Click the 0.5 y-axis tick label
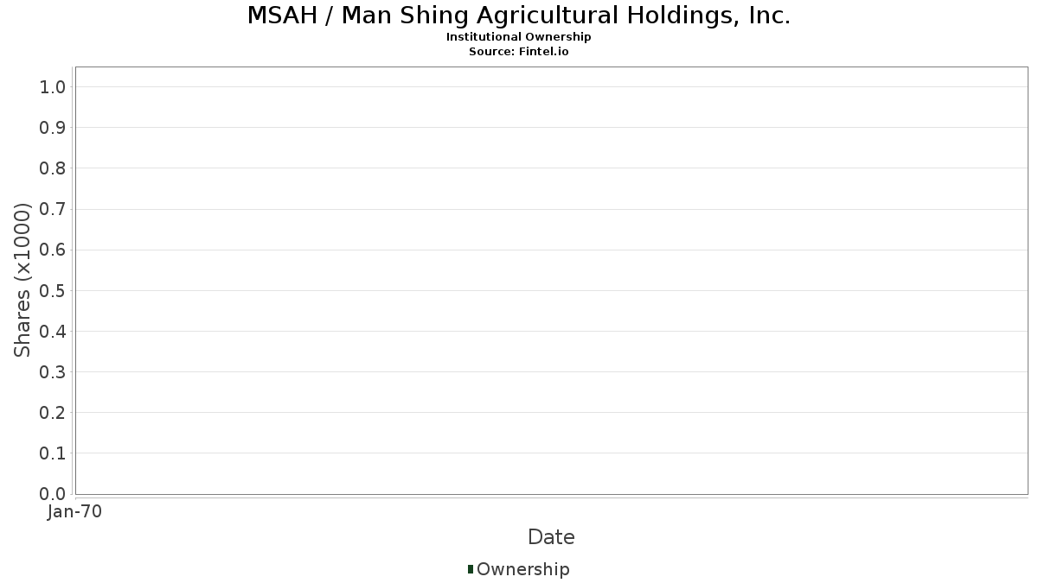The image size is (1038, 583). click(54, 290)
